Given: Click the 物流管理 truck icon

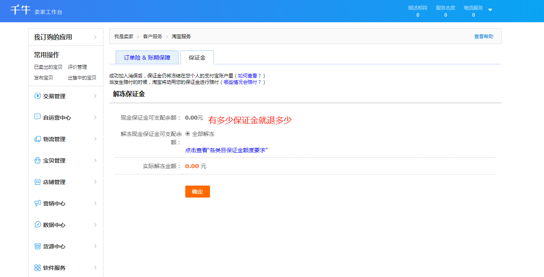Looking at the screenshot, I should point(37,139).
